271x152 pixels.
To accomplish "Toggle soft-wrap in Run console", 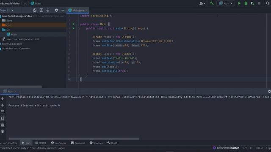I will tap(3, 112).
